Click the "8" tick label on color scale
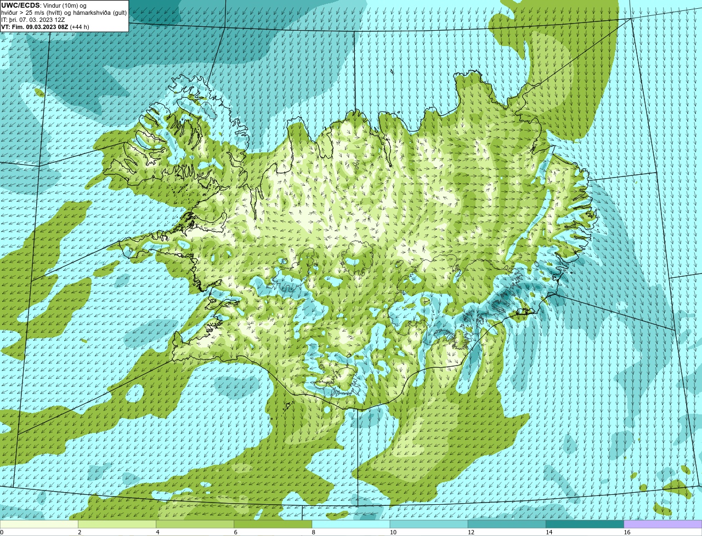The width and height of the screenshot is (702, 536). (314, 532)
